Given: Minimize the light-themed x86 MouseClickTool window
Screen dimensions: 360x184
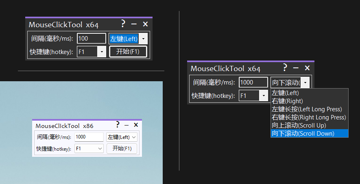Looking at the screenshot, I should coord(127,125).
